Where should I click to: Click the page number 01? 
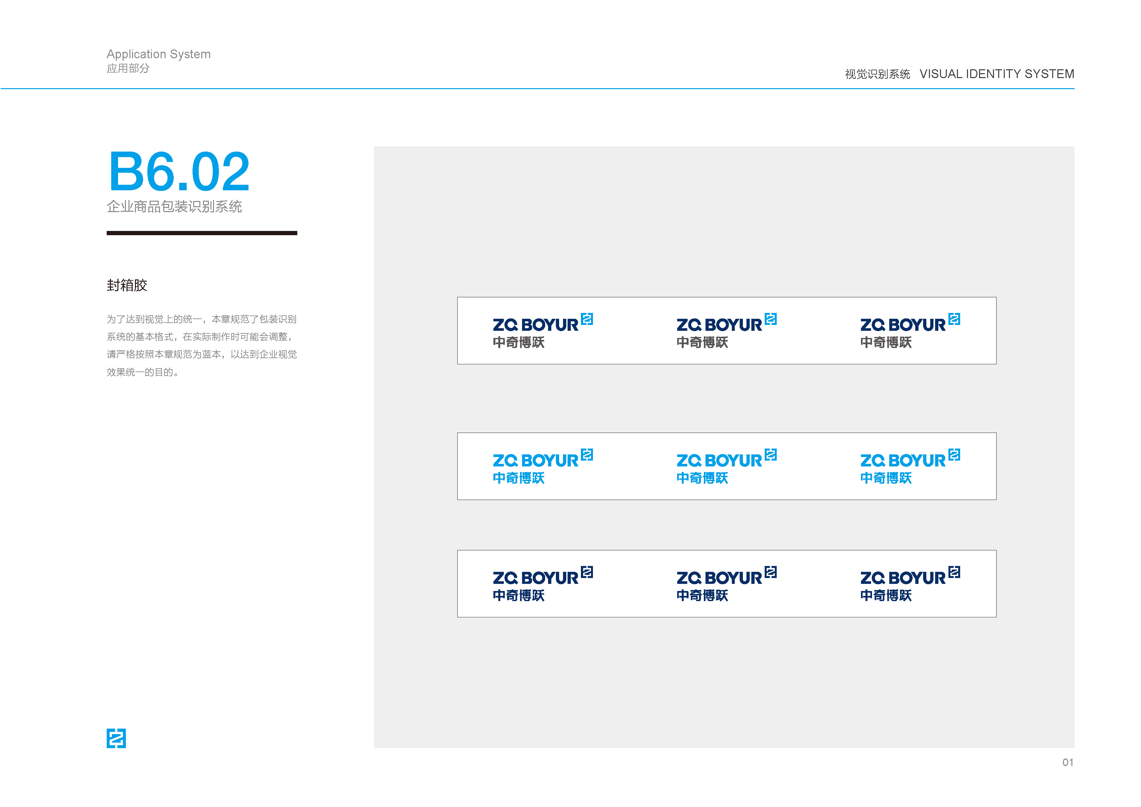(1067, 762)
